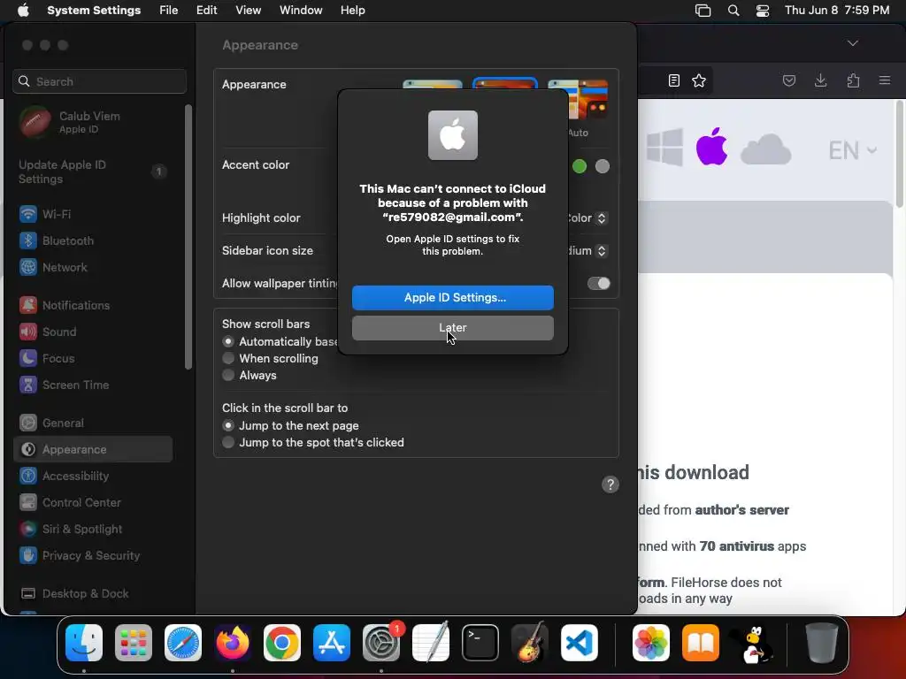Open Stage Manager icon in menu bar

[x=703, y=11]
